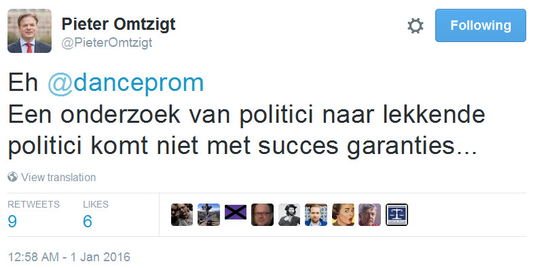This screenshot has height=268, width=533.
Task: Click the globe icon by View translation
Action: (x=13, y=177)
